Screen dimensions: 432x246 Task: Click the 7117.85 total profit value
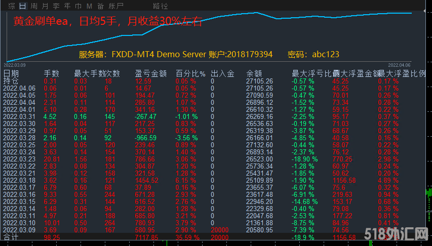pyautogui.click(x=146, y=237)
